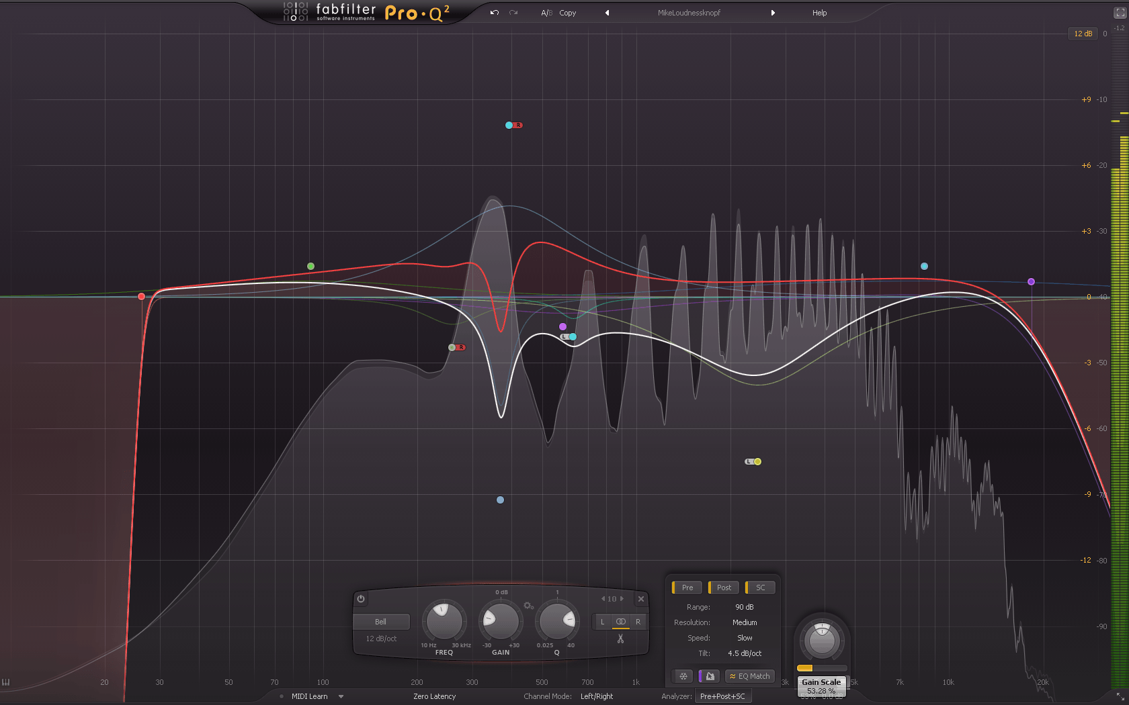Open the Help menu
The image size is (1129, 705).
point(819,12)
